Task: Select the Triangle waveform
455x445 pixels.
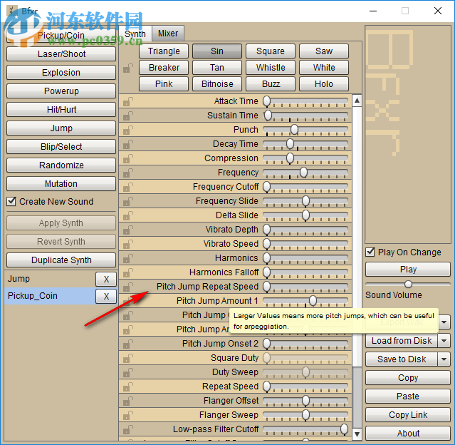Action: click(164, 51)
